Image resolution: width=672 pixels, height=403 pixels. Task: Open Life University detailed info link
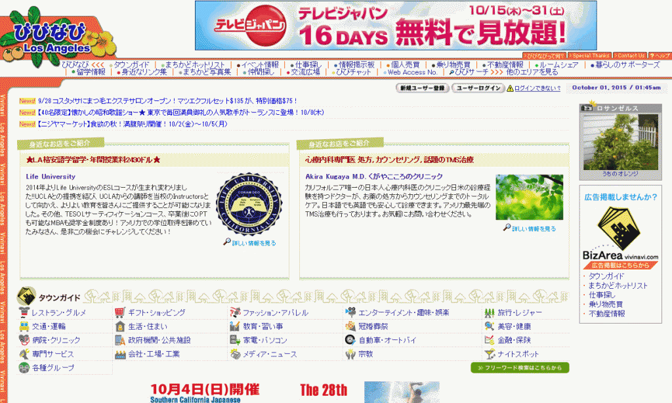pyautogui.click(x=254, y=243)
